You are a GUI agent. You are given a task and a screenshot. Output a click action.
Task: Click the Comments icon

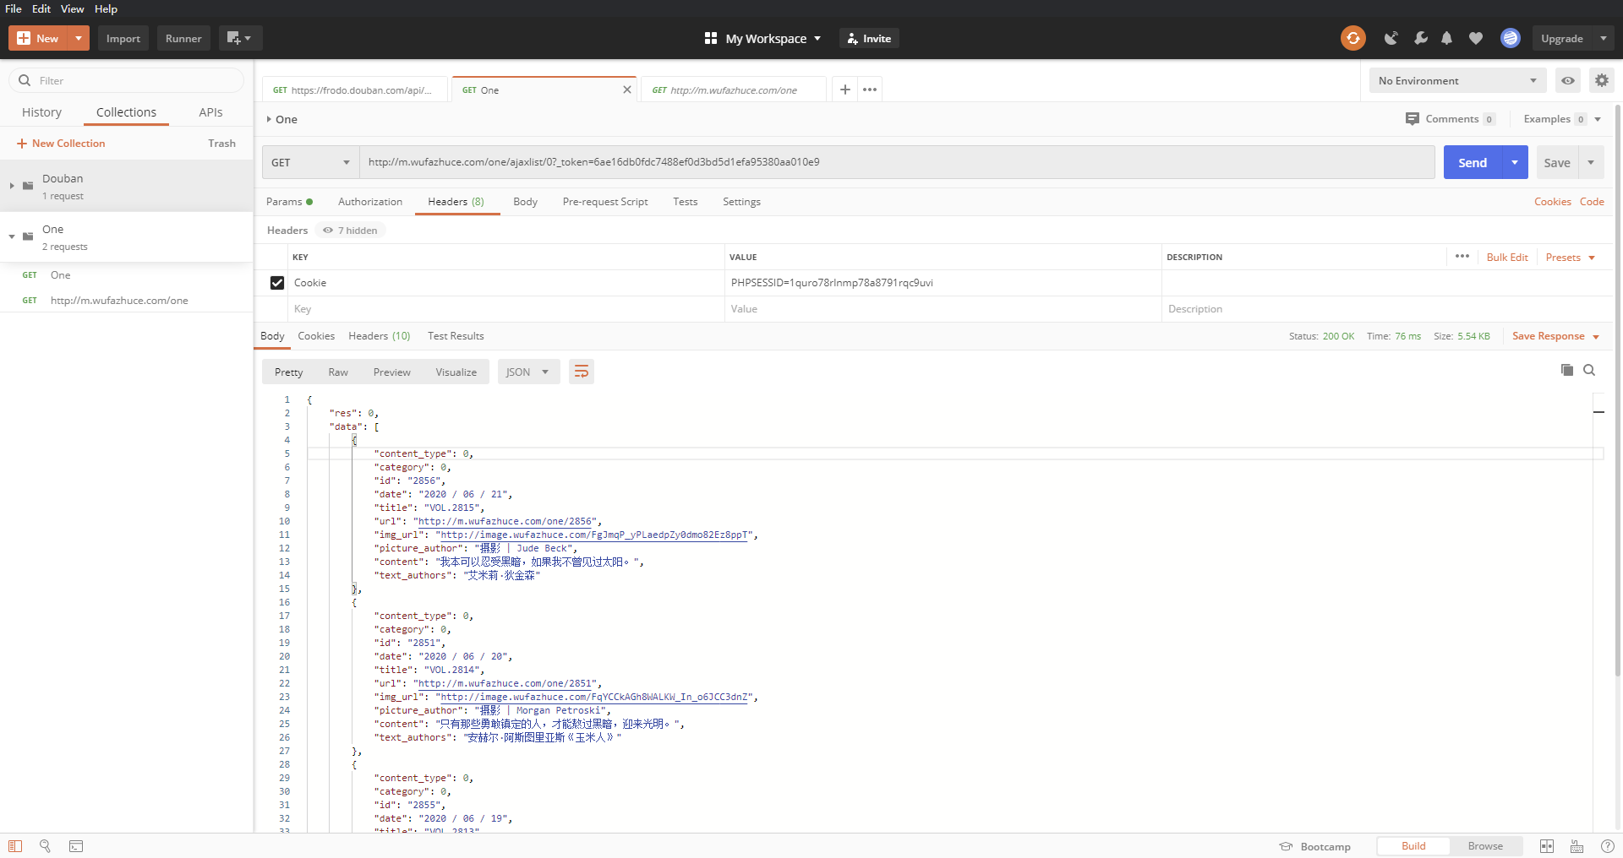(x=1413, y=119)
